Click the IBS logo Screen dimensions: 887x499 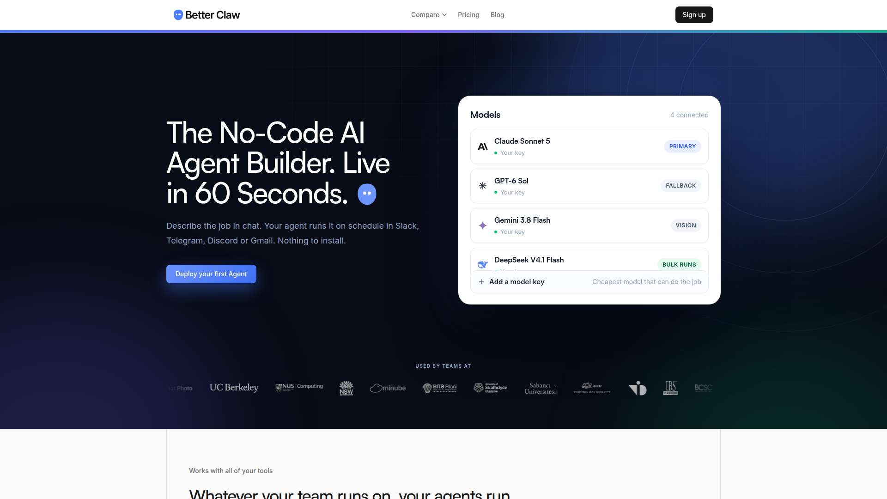(671, 388)
